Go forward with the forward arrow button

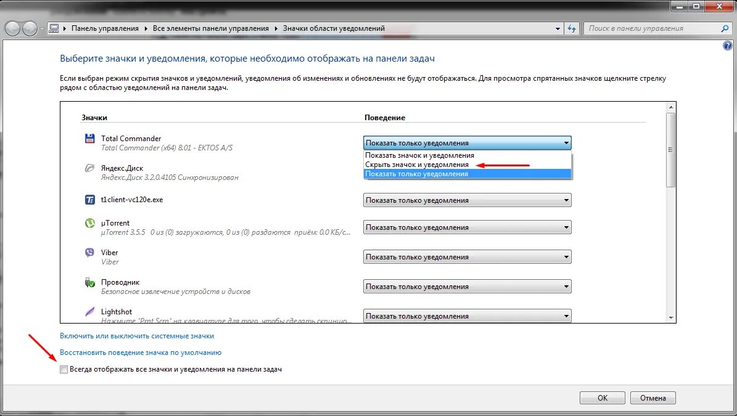pos(30,28)
